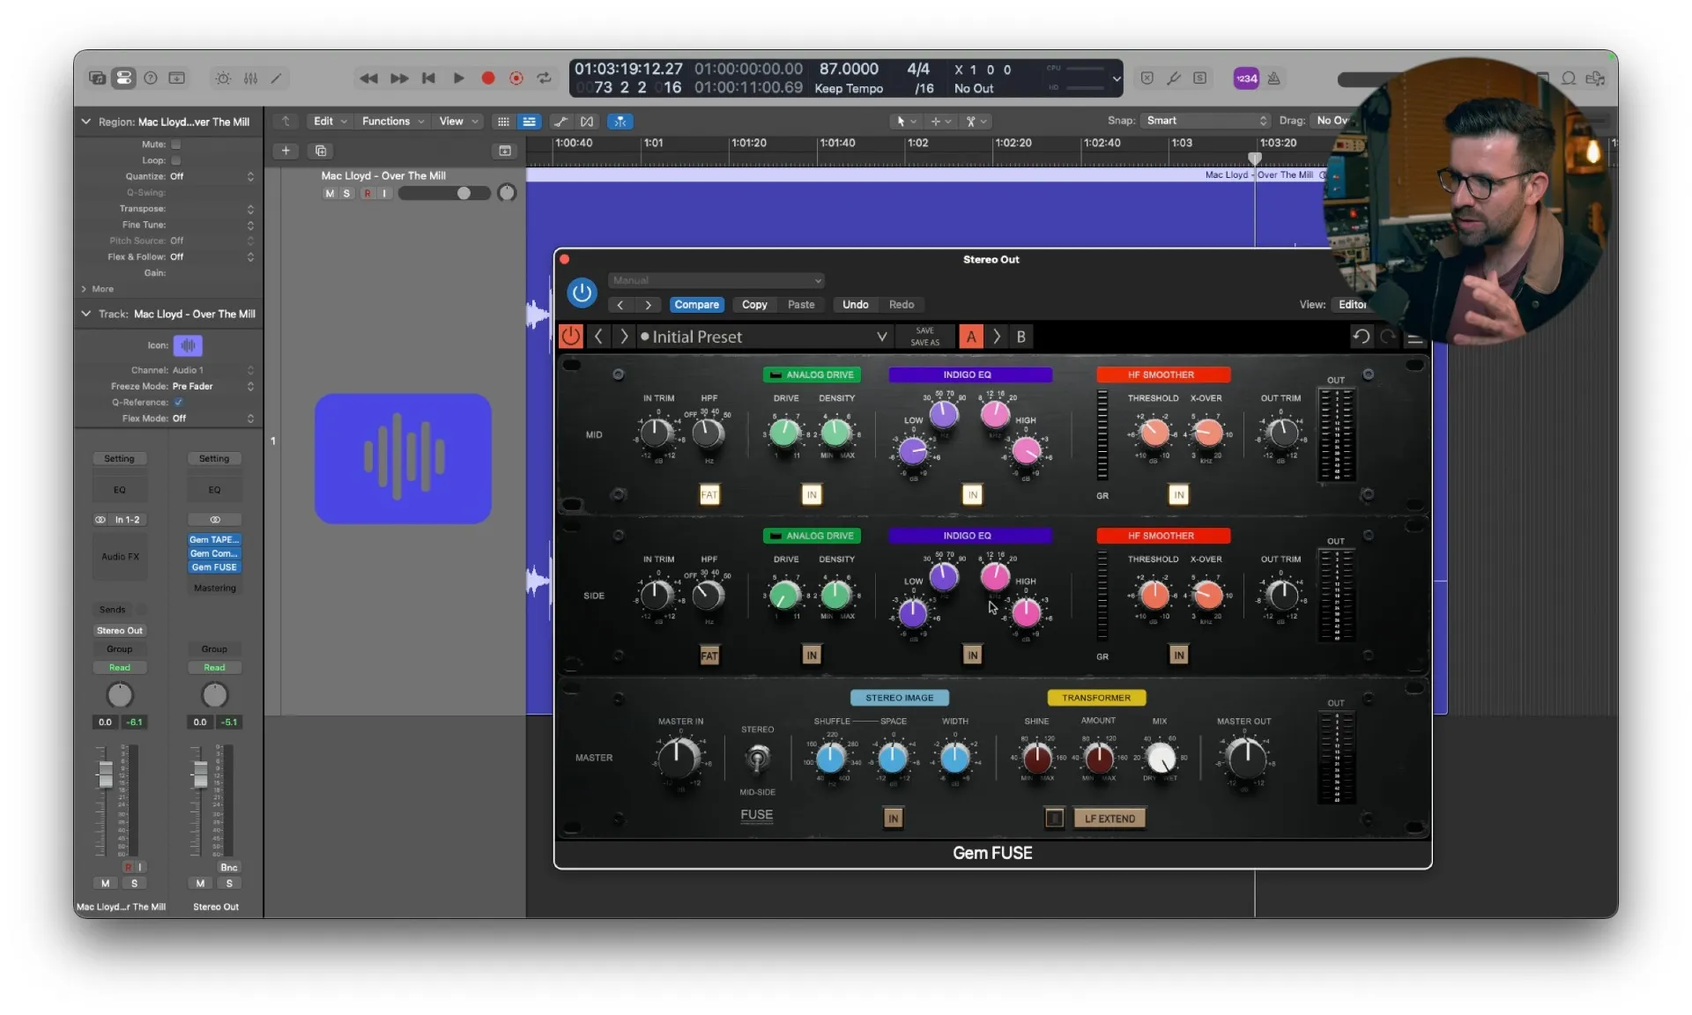Go to beginning of project
Viewport: 1692px width, 1015px height.
(x=429, y=78)
